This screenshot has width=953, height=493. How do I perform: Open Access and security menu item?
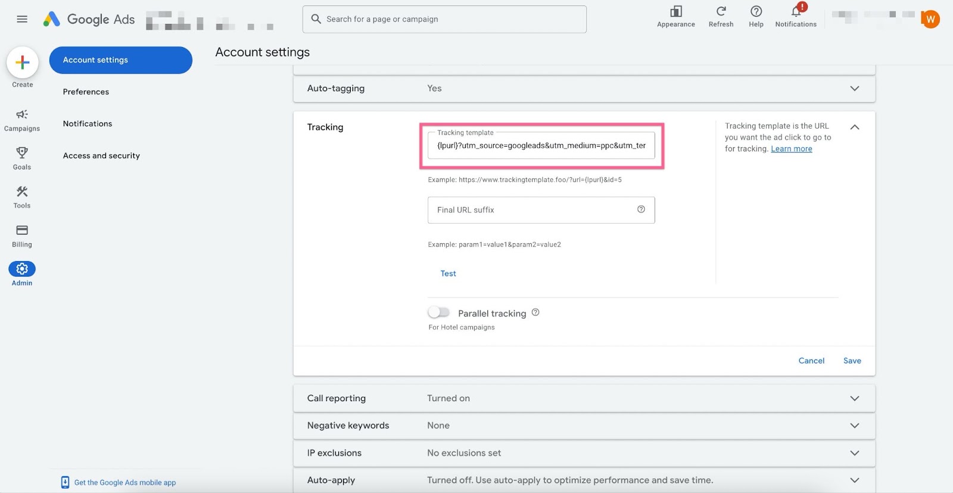[x=101, y=156]
